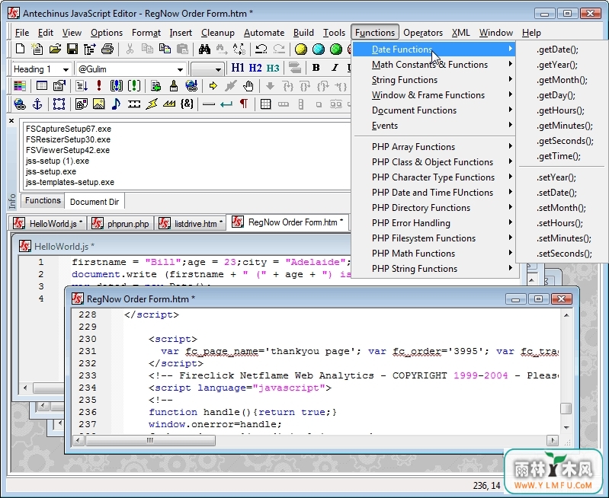
Task: Apply the H3 heading style
Action: coord(273,68)
